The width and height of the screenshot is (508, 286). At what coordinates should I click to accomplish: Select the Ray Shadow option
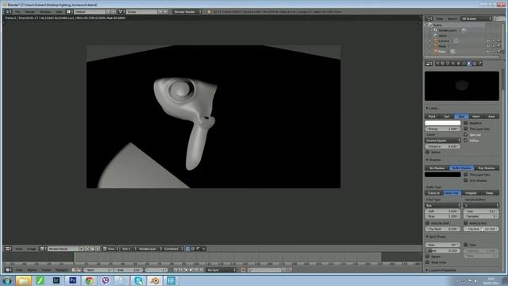[487, 168]
